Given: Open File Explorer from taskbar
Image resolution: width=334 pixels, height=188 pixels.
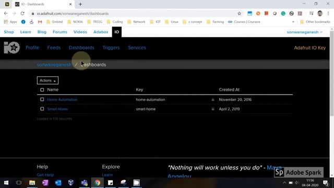Looking at the screenshot, I should (x=32, y=183).
